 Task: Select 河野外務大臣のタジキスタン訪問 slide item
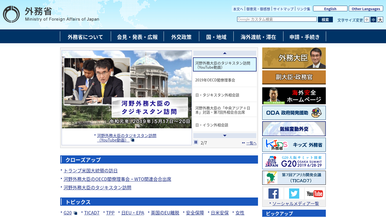[225, 64]
